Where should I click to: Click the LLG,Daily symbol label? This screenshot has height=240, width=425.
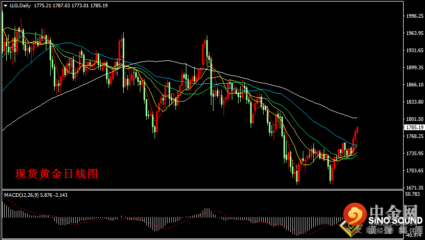20,5
